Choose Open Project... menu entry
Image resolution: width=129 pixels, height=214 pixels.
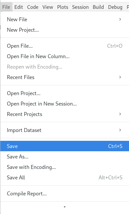point(65,93)
